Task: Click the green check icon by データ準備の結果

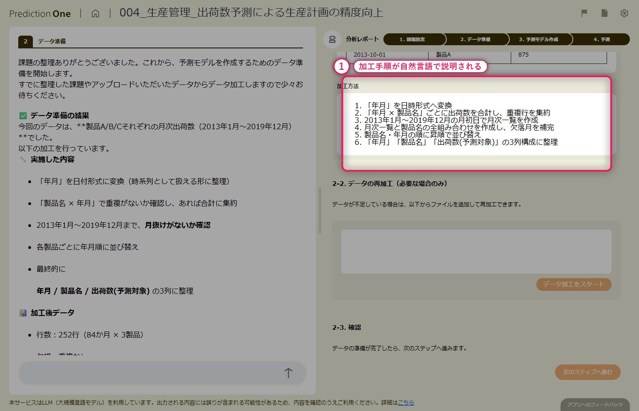Action: click(x=23, y=116)
